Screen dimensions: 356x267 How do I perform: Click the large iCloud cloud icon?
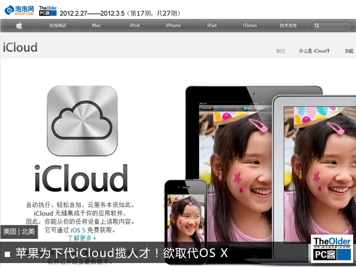click(x=82, y=121)
